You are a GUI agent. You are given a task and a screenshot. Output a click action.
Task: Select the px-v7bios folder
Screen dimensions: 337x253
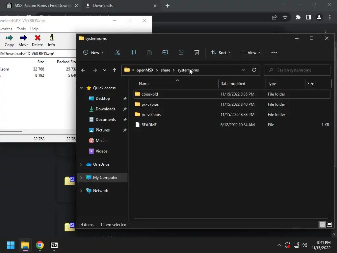coord(232,104)
